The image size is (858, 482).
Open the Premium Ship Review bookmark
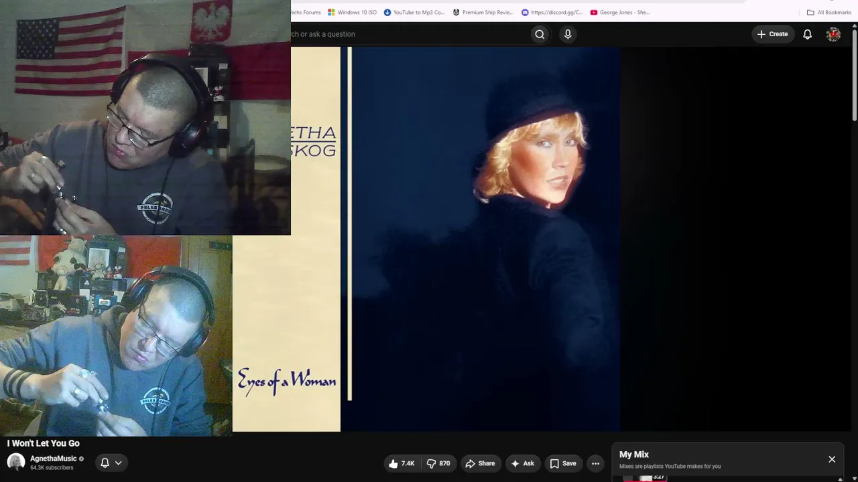483,12
